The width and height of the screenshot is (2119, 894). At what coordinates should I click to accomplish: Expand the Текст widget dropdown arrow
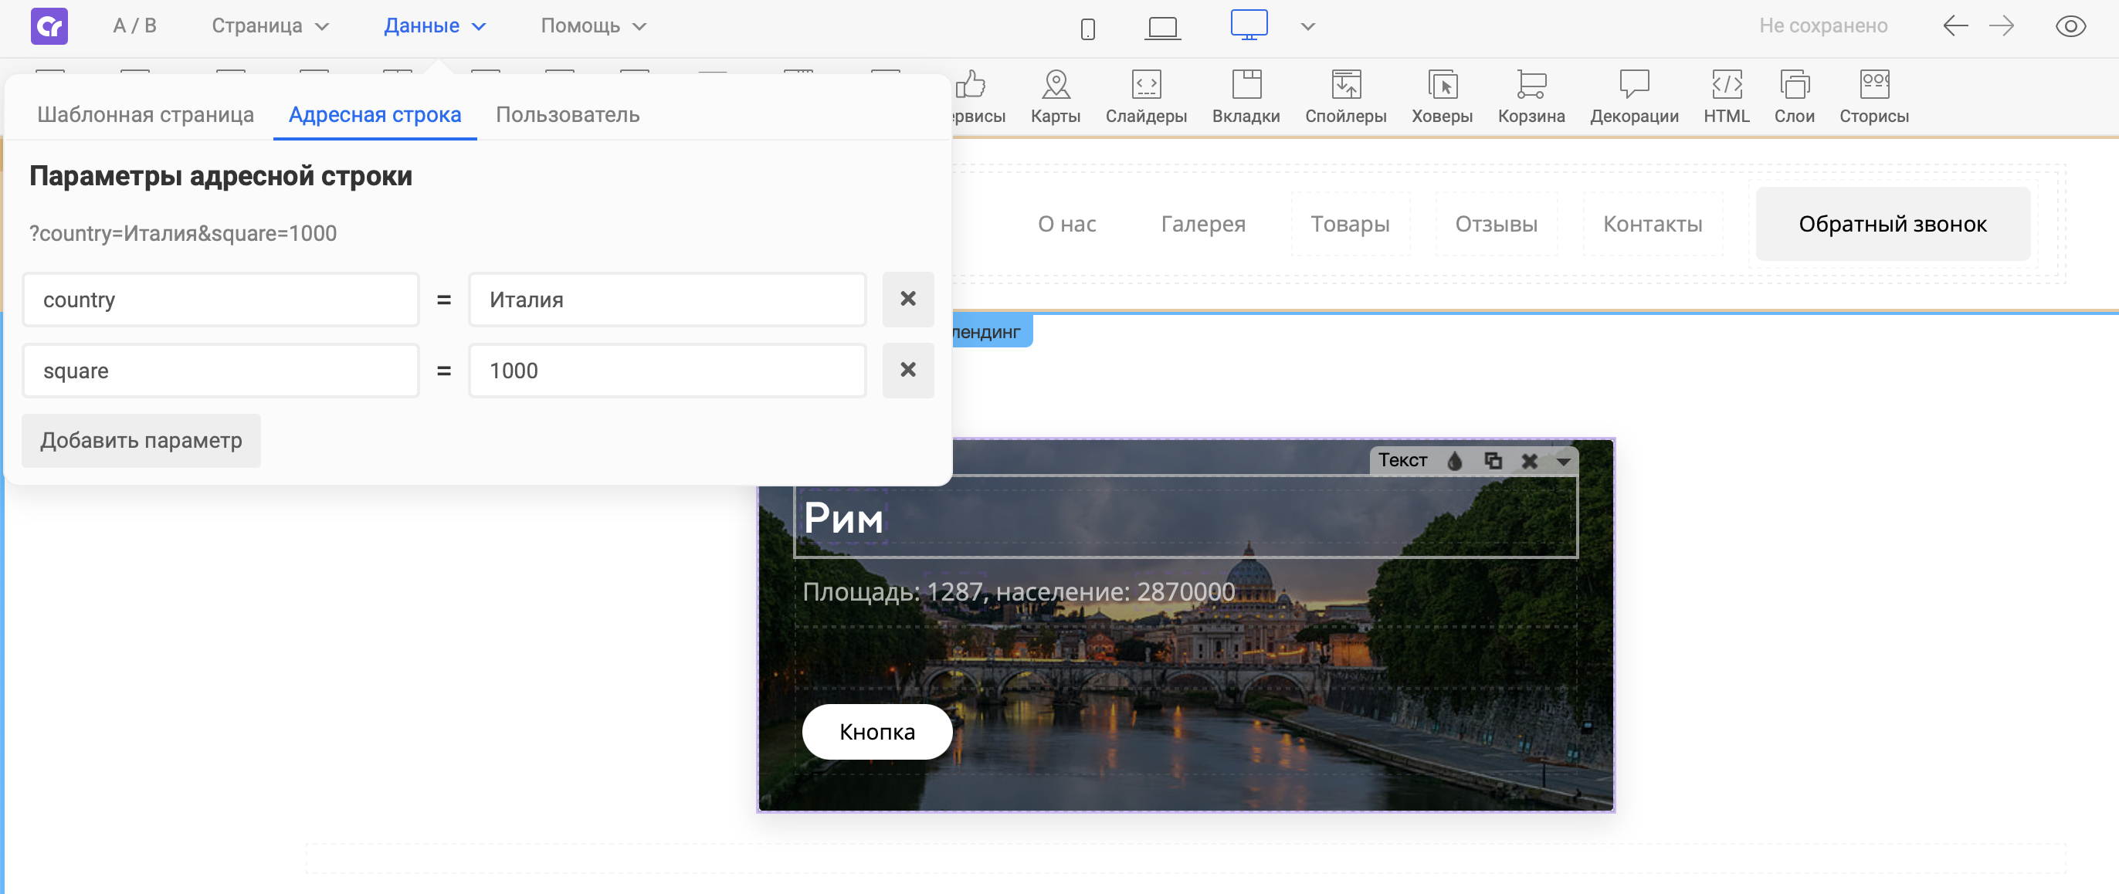click(1563, 462)
